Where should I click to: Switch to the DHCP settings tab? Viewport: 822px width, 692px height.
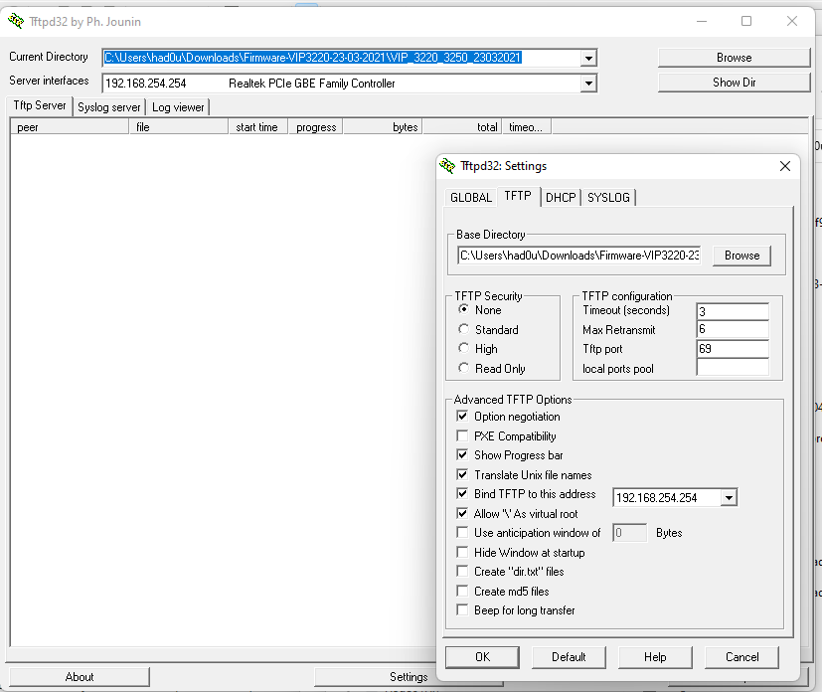click(x=561, y=198)
